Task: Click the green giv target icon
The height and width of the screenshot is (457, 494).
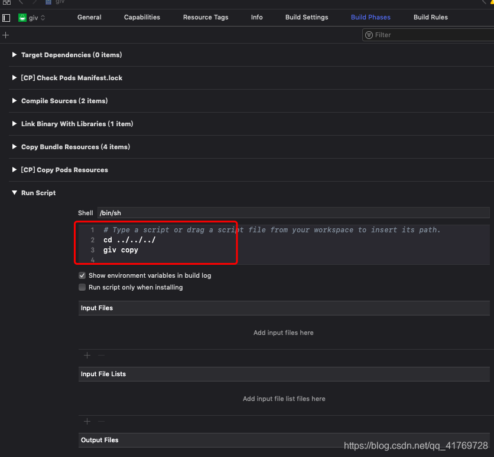Action: click(x=22, y=17)
